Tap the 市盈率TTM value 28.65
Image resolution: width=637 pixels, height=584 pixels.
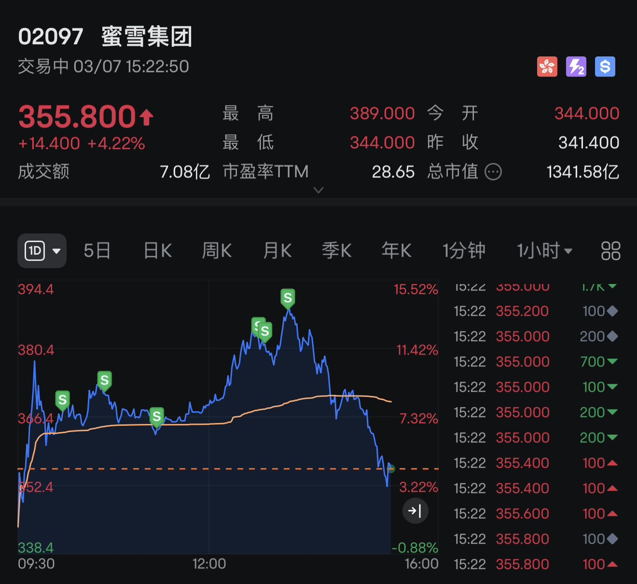(x=393, y=171)
